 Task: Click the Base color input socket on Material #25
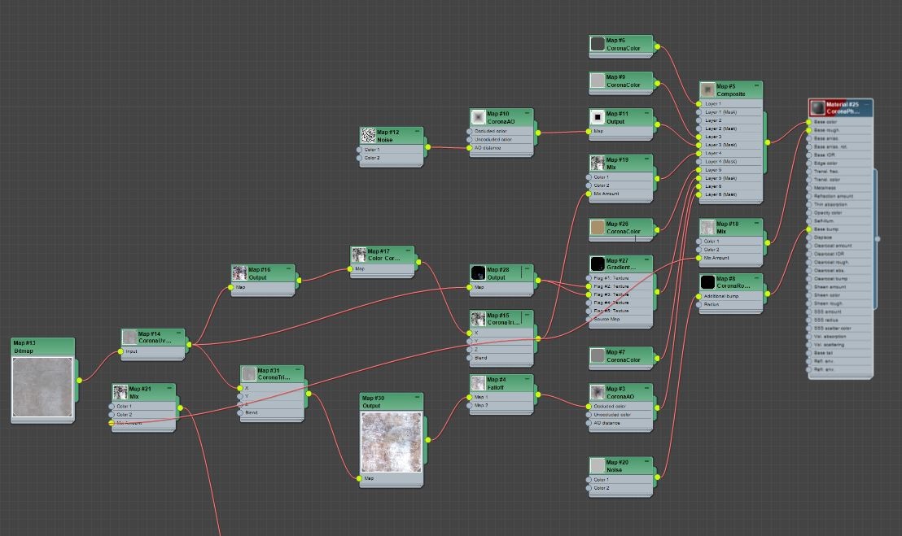[x=811, y=122]
